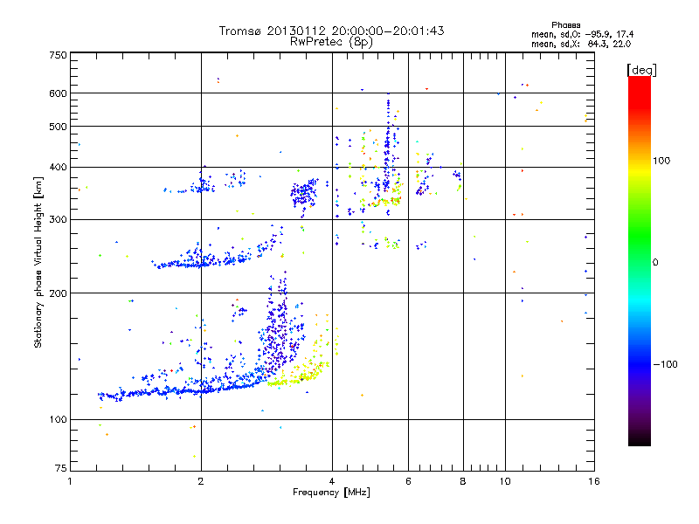Click the "0" colorbar tick label
The image size is (699, 524).
tap(655, 262)
